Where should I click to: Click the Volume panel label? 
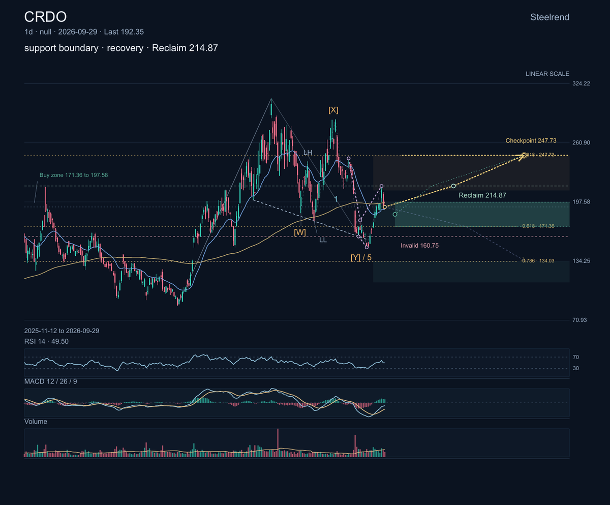[x=36, y=422]
